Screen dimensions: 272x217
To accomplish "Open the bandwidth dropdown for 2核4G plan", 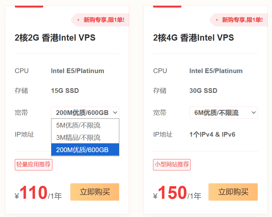I will pos(223,112).
